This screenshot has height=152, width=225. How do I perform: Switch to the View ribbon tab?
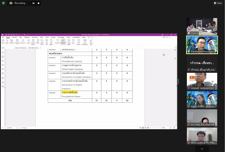[x=42, y=37]
